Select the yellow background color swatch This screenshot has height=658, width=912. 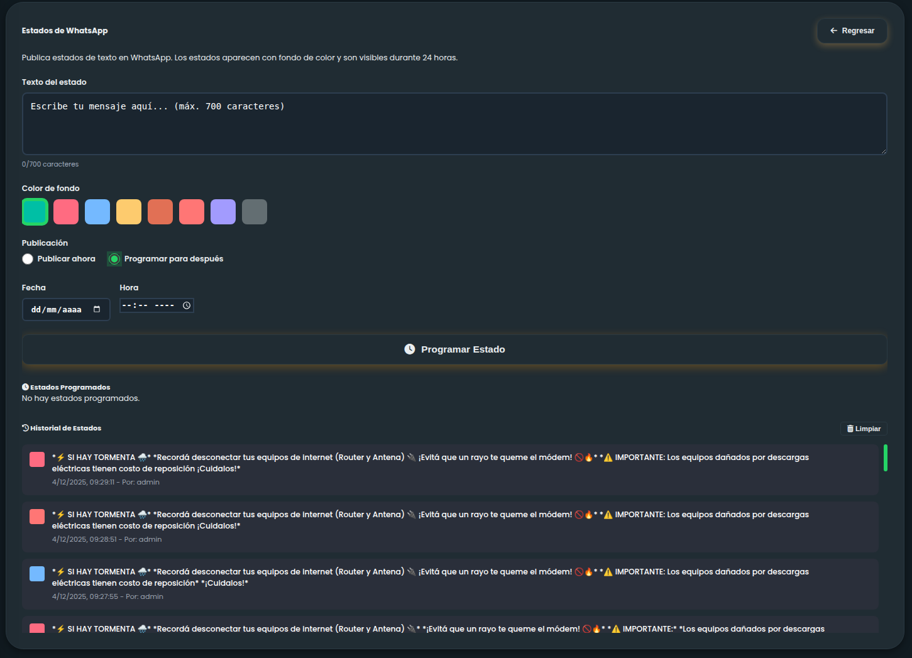pos(129,212)
